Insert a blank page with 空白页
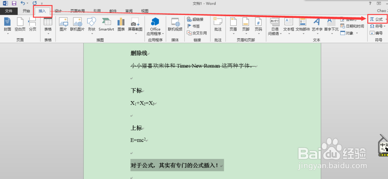This screenshot has width=388, height=179. 20,25
